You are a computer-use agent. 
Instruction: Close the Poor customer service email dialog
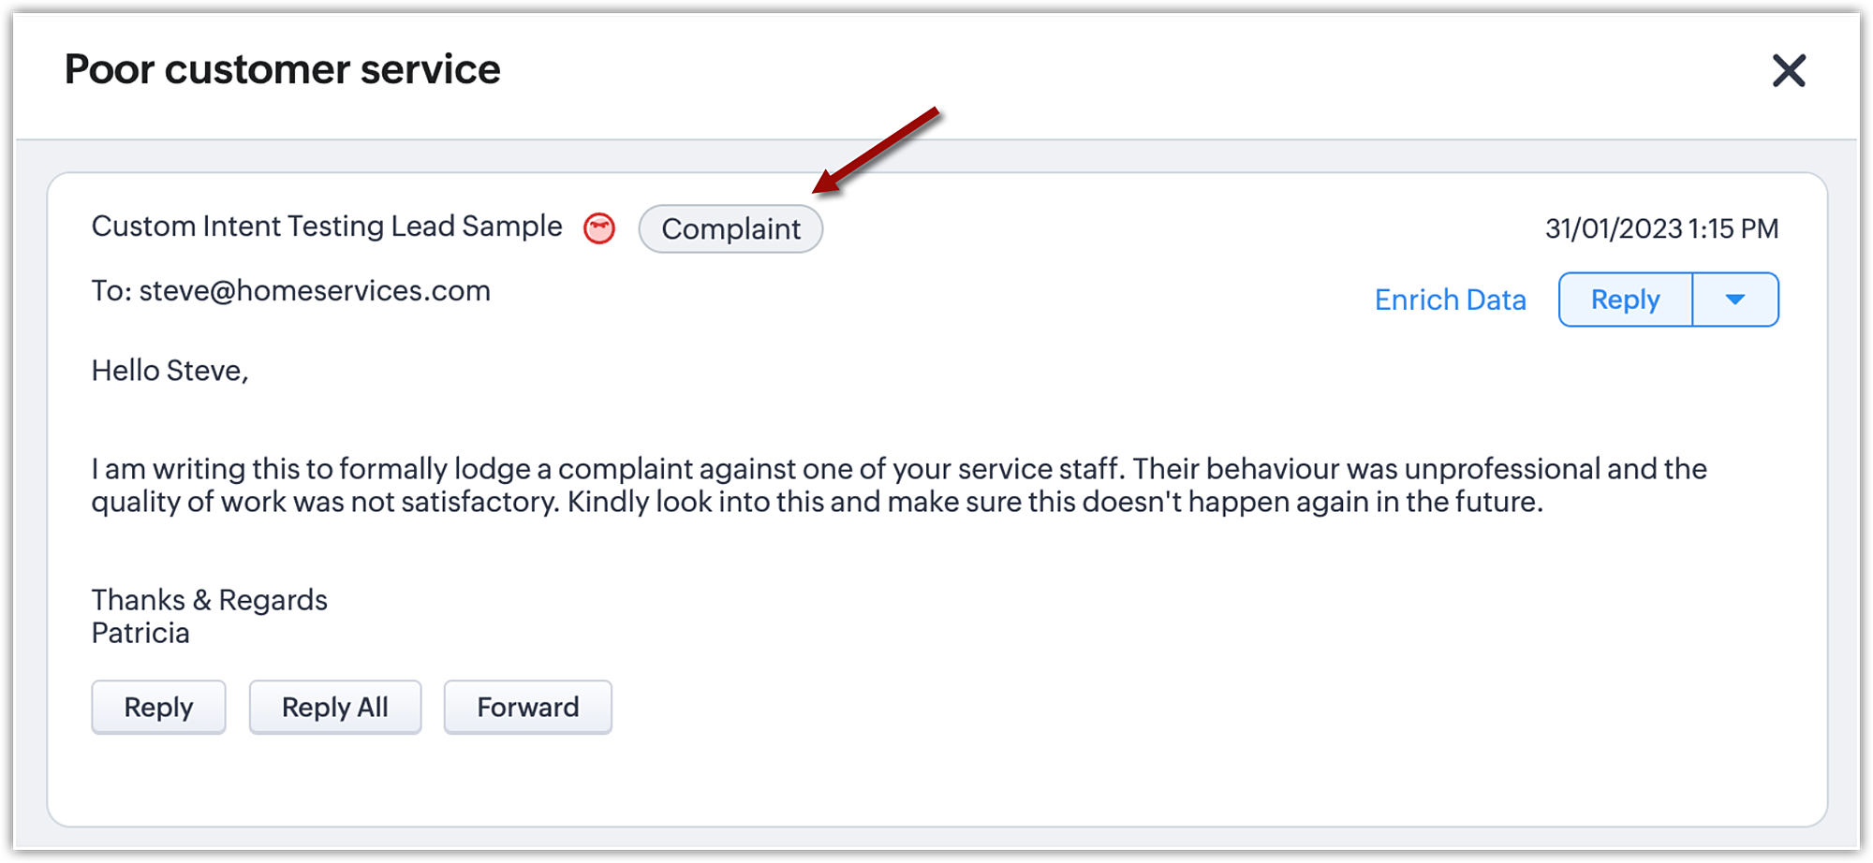click(x=1789, y=70)
